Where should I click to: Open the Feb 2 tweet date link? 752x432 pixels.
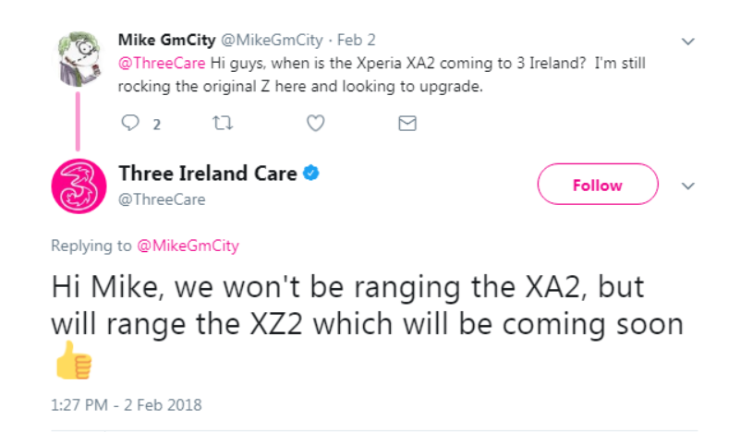(x=357, y=41)
